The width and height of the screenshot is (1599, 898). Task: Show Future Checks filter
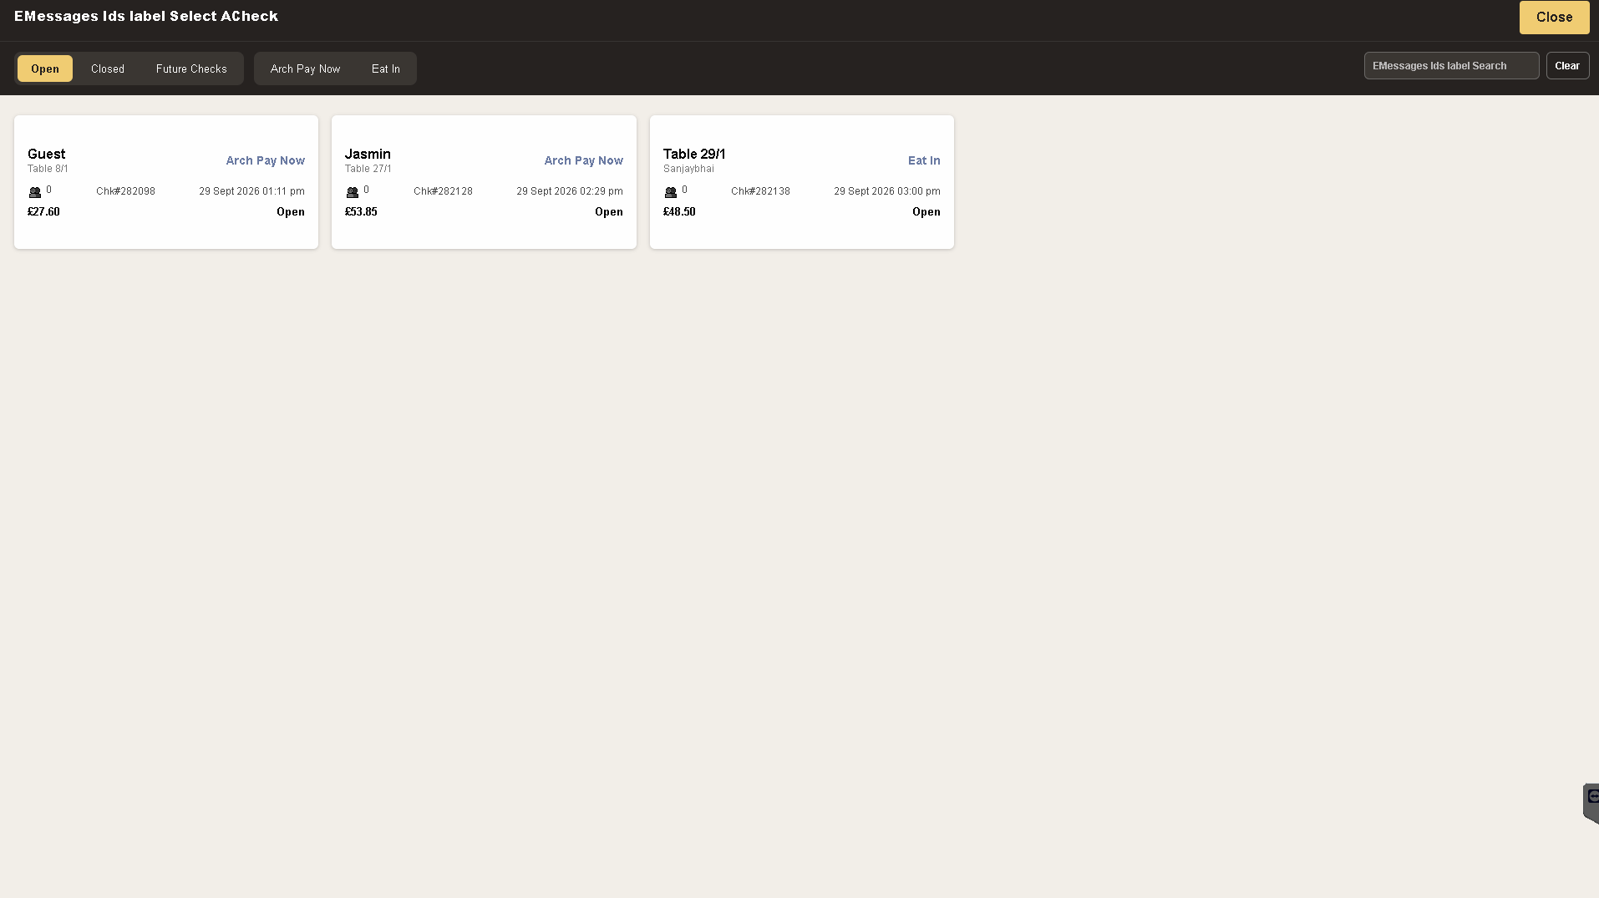[191, 68]
